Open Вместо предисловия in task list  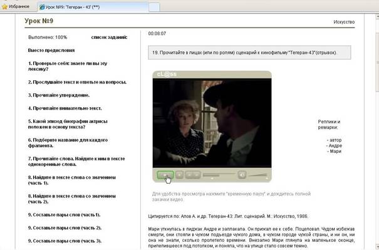tap(51, 51)
